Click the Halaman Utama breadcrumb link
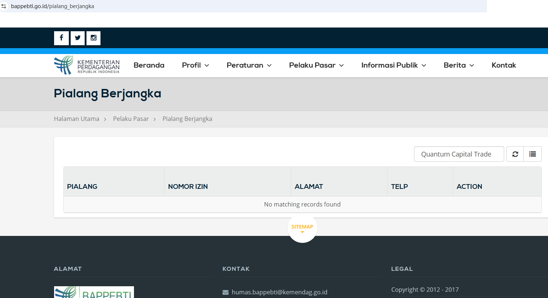This screenshot has width=548, height=298. coord(77,119)
